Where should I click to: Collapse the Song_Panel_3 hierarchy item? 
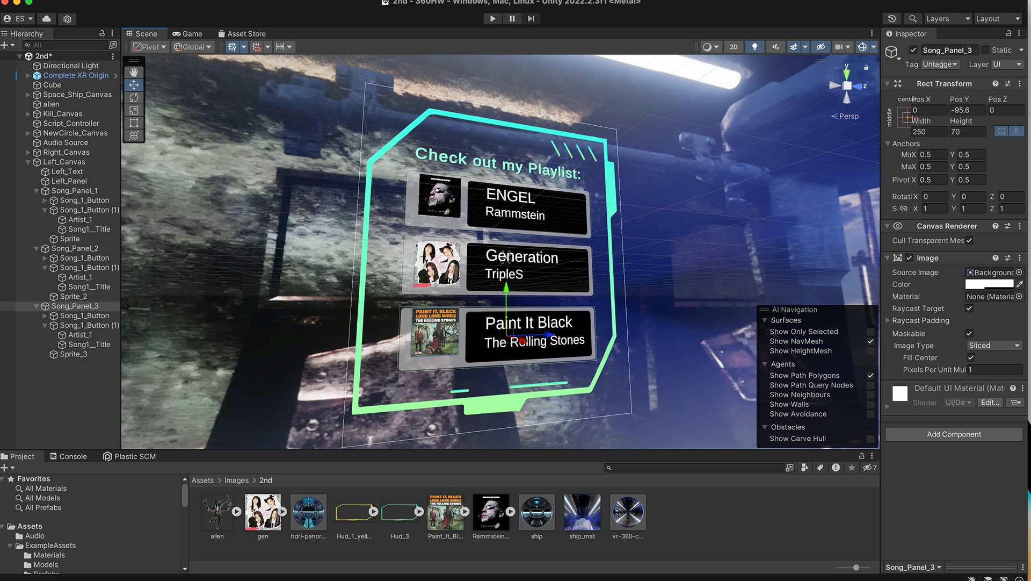pos(37,306)
